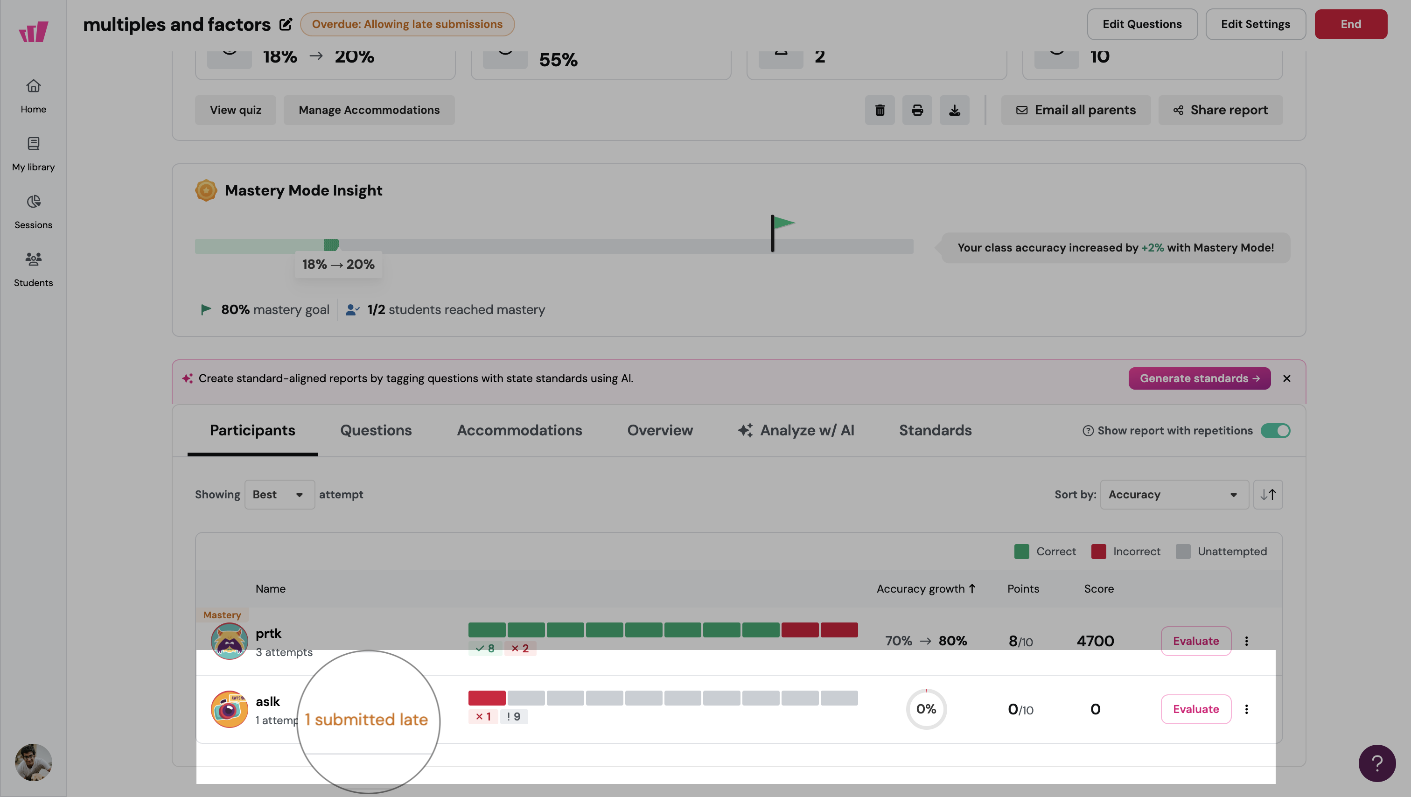Open the help question mark bubble
1411x797 pixels.
pos(1376,762)
